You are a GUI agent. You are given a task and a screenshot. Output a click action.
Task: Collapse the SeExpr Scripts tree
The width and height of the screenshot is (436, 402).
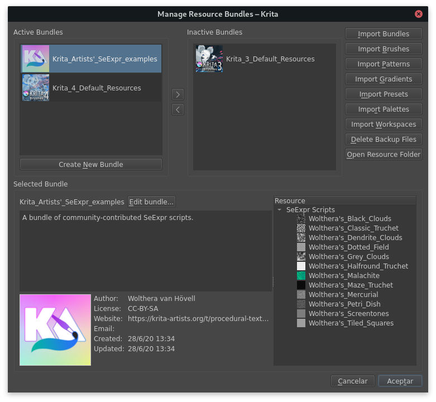(279, 210)
